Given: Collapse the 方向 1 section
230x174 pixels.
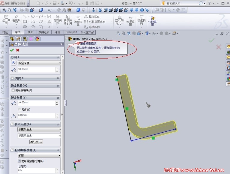Looking at the screenshot, I should tap(58, 57).
